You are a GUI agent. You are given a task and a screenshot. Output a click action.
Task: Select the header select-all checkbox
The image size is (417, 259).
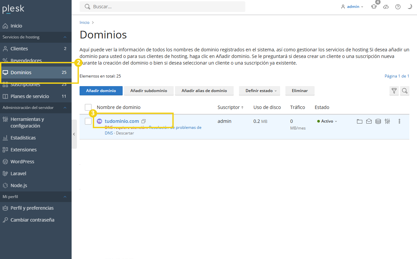[x=88, y=107]
